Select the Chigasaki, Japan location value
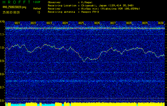 click(107, 6)
